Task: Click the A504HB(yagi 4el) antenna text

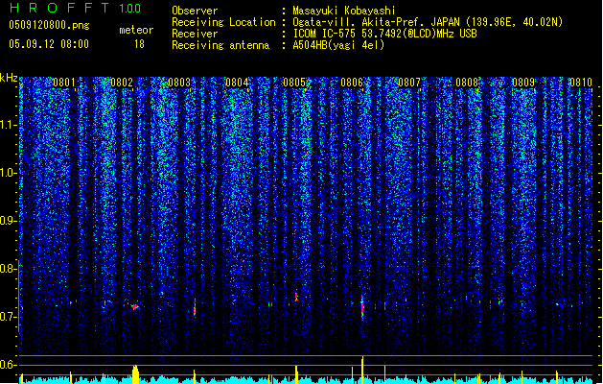Action: point(338,45)
